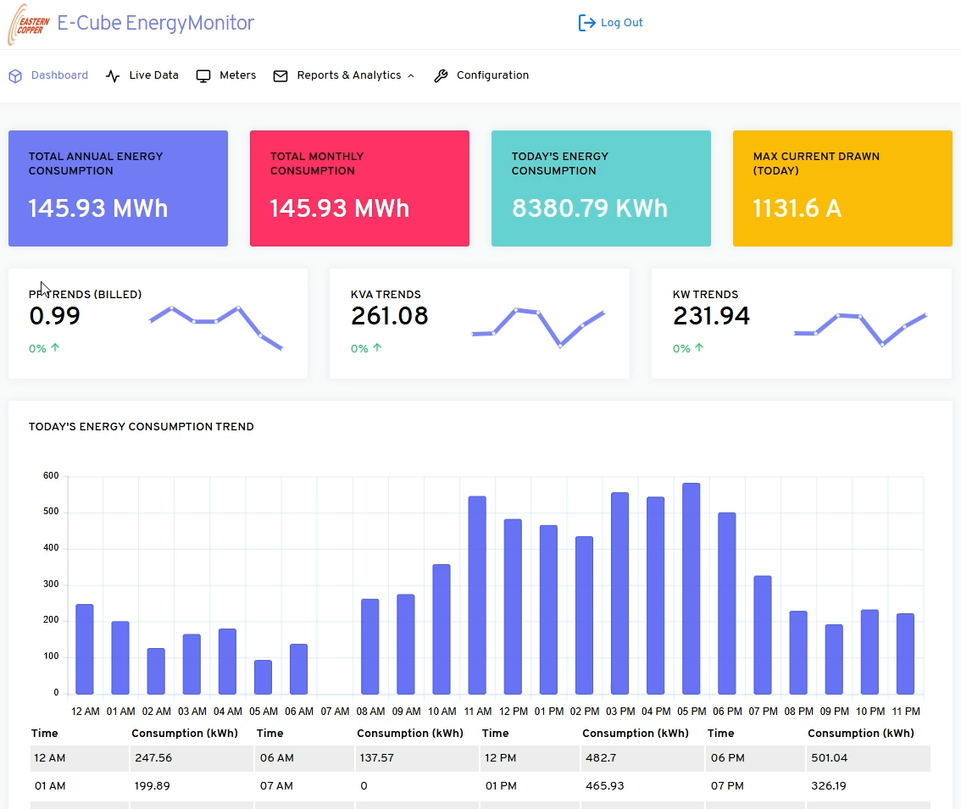Click the Log Out arrow icon
This screenshot has width=961, height=809.
(586, 23)
